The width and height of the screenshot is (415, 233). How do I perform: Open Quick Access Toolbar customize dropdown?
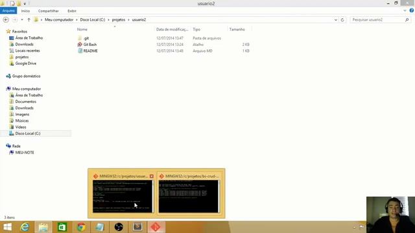click(x=25, y=4)
